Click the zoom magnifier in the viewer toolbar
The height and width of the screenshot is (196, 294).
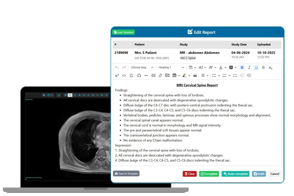pos(84,95)
